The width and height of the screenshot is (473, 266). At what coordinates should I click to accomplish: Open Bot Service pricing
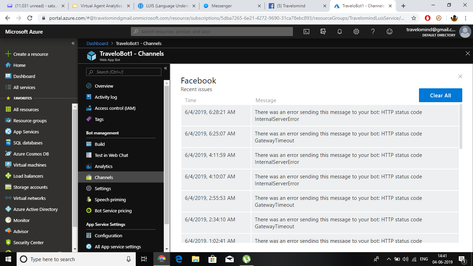point(113,211)
